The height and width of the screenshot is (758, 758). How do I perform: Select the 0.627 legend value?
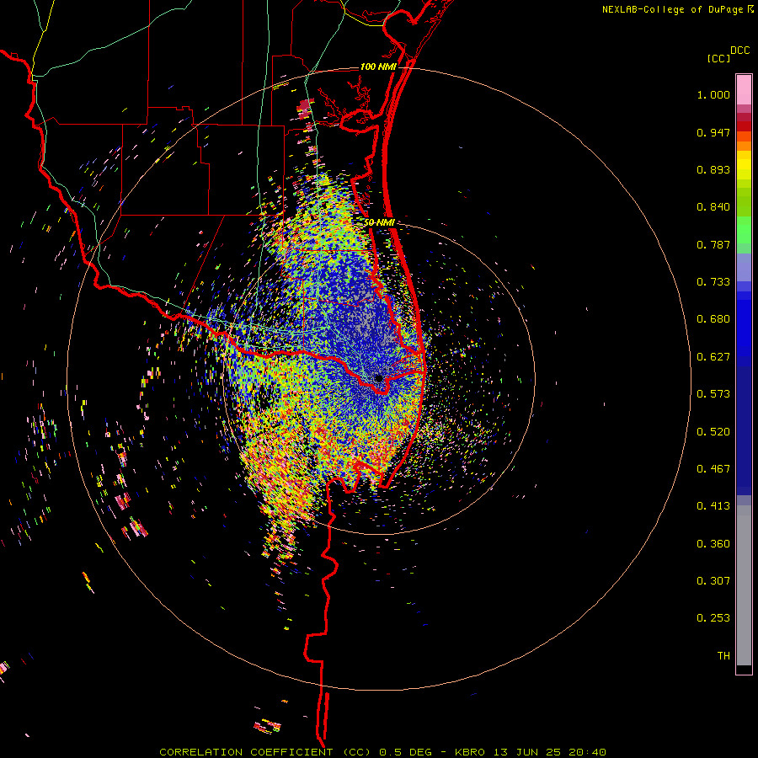click(713, 357)
